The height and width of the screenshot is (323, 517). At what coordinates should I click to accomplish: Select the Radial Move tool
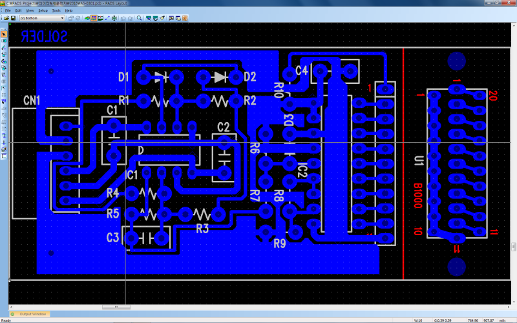point(4,48)
